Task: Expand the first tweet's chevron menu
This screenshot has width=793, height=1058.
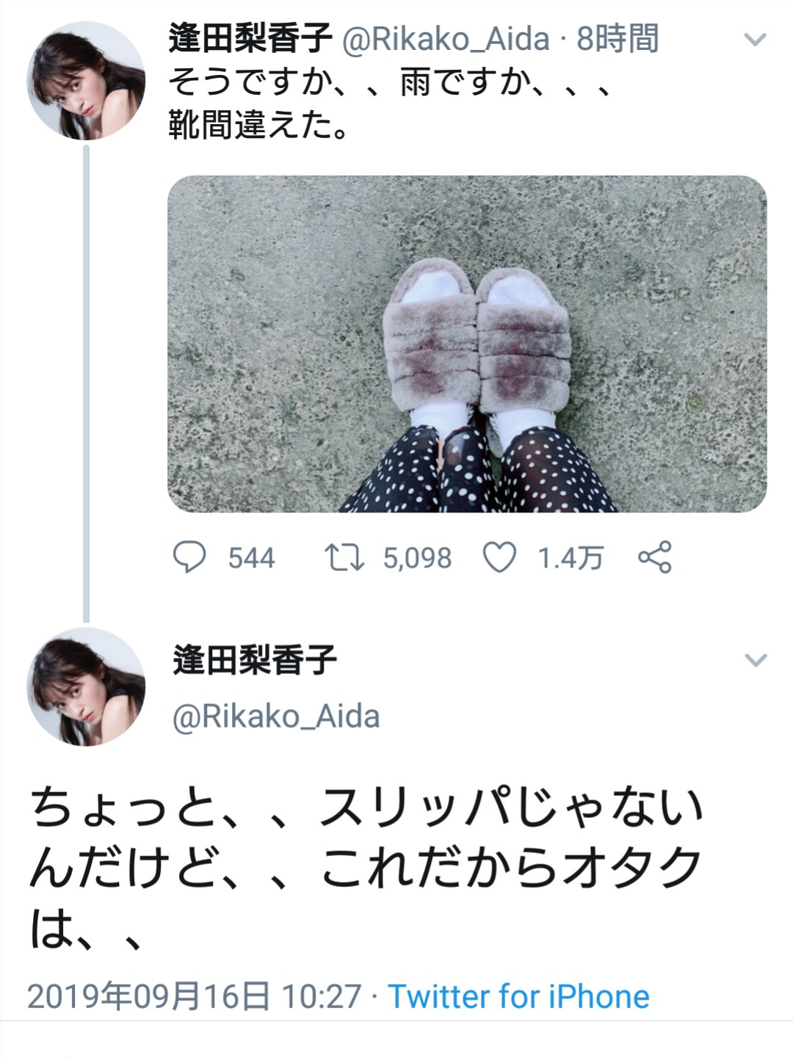Action: [755, 40]
